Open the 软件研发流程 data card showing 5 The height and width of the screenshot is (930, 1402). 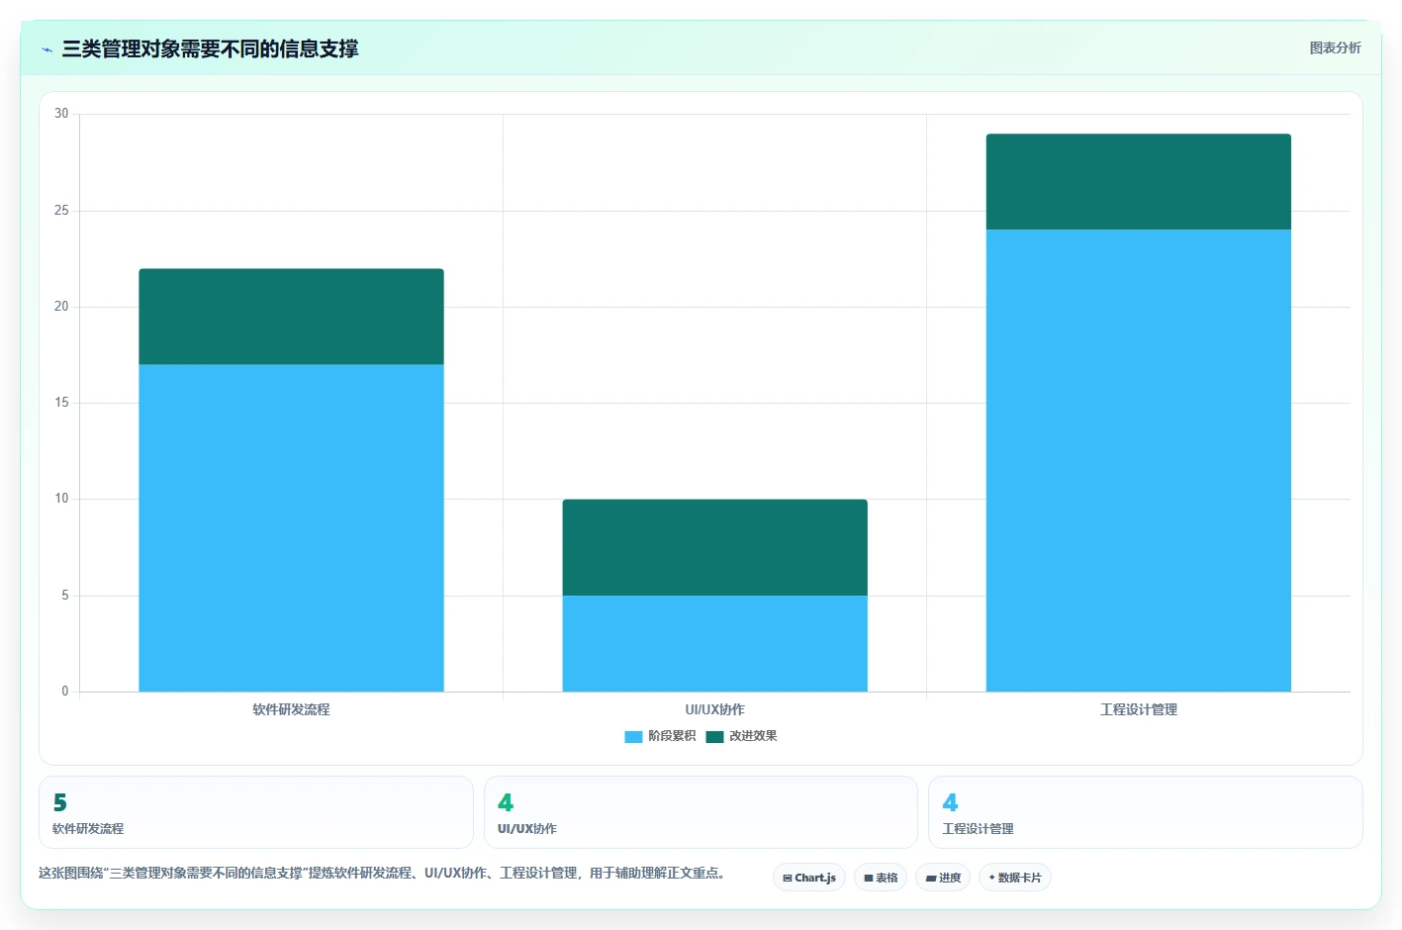pos(256,812)
